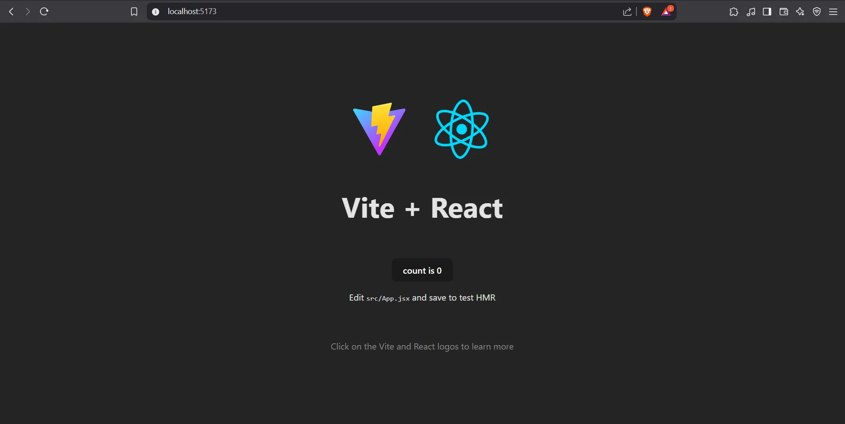Open the share page icon
The height and width of the screenshot is (424, 845).
[x=628, y=11]
